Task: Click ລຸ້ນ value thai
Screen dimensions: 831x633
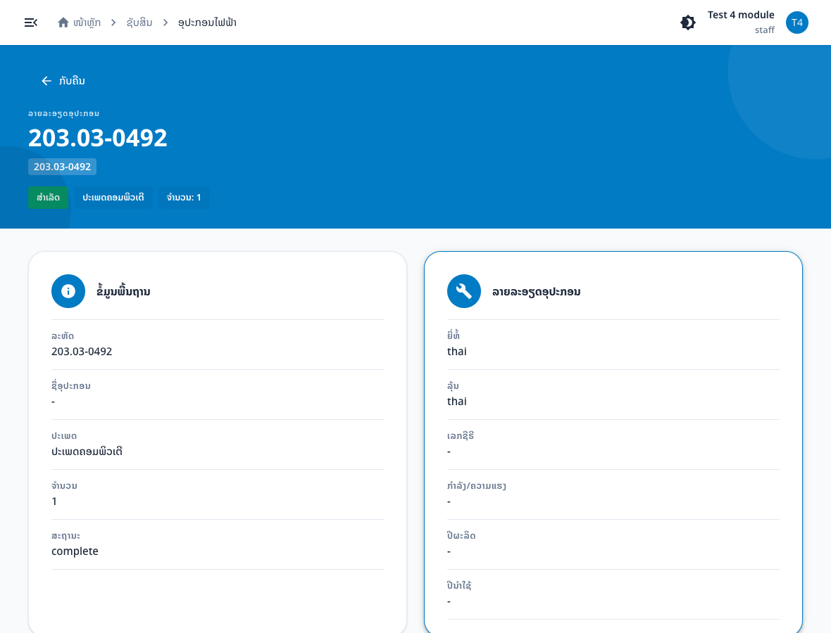Action: coord(457,401)
